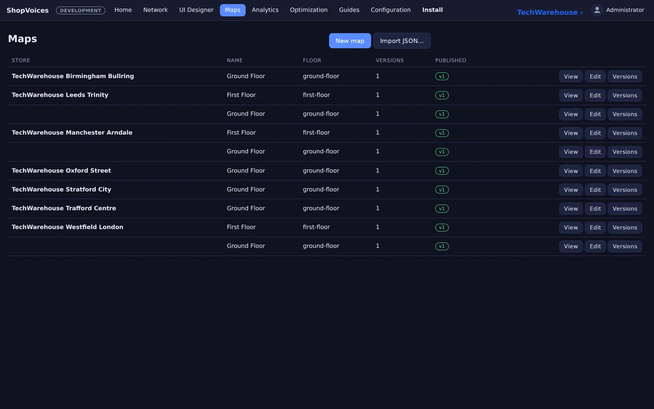Edit the Oxford Street map
Screen dimensions: 654x409
pos(595,171)
